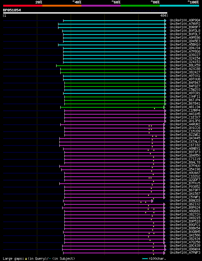Open hit UniRef100_O24154
Image resolution: width=202 pixels, height=261 pixels.
point(185,58)
